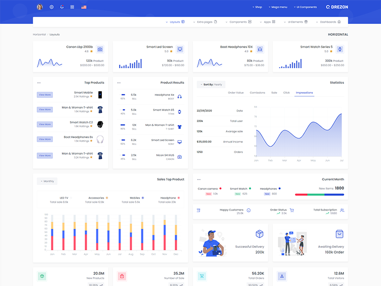Toggle the Accessories legend marker
The height and width of the screenshot is (286, 381).
107,198
